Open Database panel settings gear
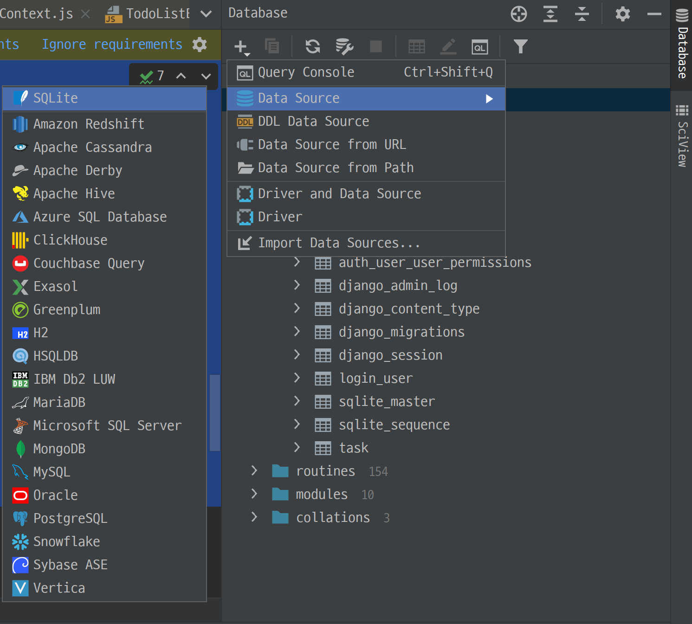 pyautogui.click(x=623, y=14)
